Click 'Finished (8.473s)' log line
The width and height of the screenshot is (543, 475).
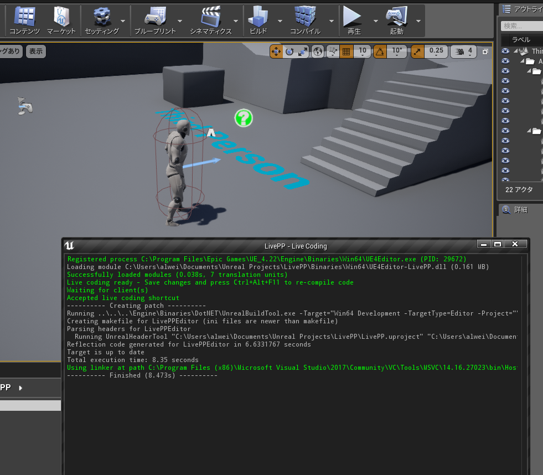coord(142,375)
